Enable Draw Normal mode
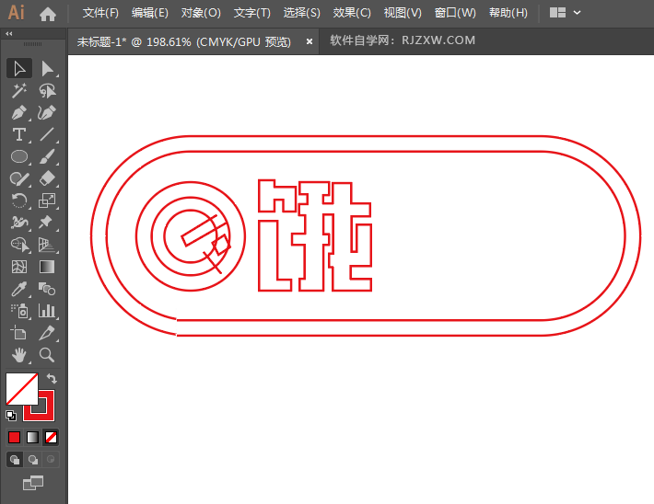Image resolution: width=654 pixels, height=504 pixels. (15, 460)
